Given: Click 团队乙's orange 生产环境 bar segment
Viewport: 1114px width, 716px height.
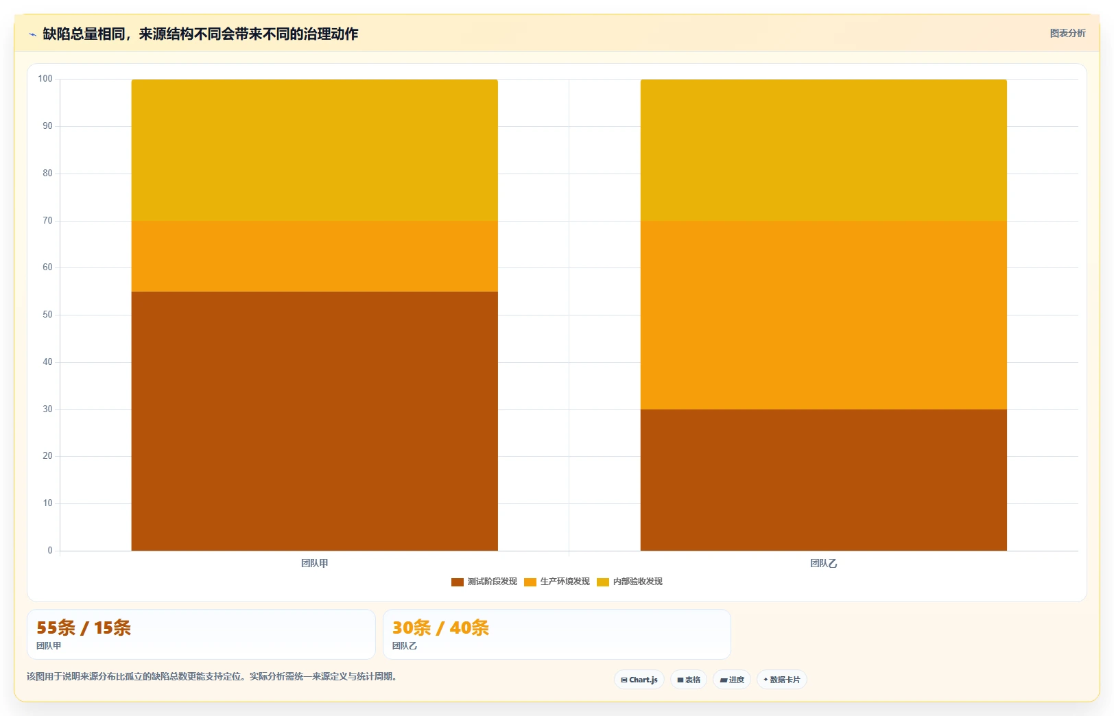Looking at the screenshot, I should click(x=823, y=315).
